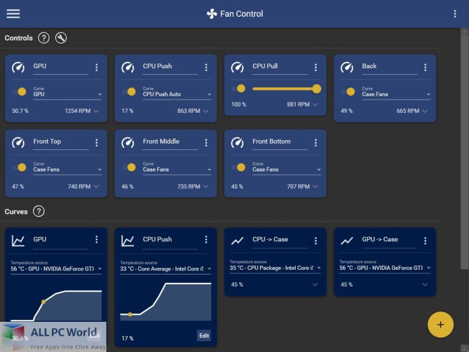Toggle the GPU fan control switch
The width and height of the screenshot is (469, 352).
point(20,91)
